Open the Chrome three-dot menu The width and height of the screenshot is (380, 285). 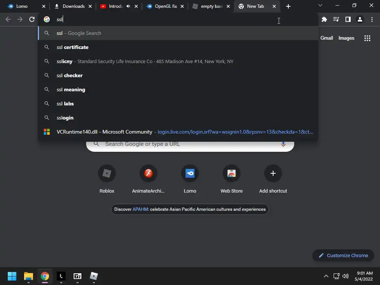tap(372, 19)
